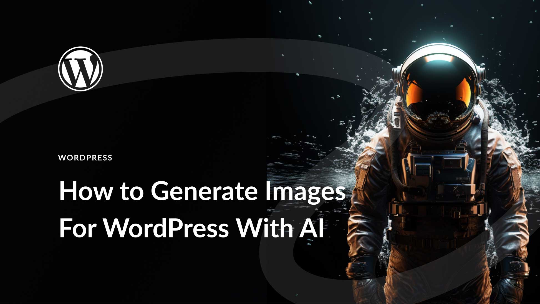The image size is (540, 304).
Task: Click the astronaut image on the right
Action: 408,167
